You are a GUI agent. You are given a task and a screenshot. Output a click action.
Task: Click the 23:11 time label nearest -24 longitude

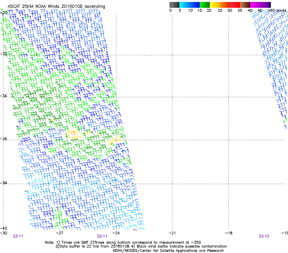tap(102, 236)
